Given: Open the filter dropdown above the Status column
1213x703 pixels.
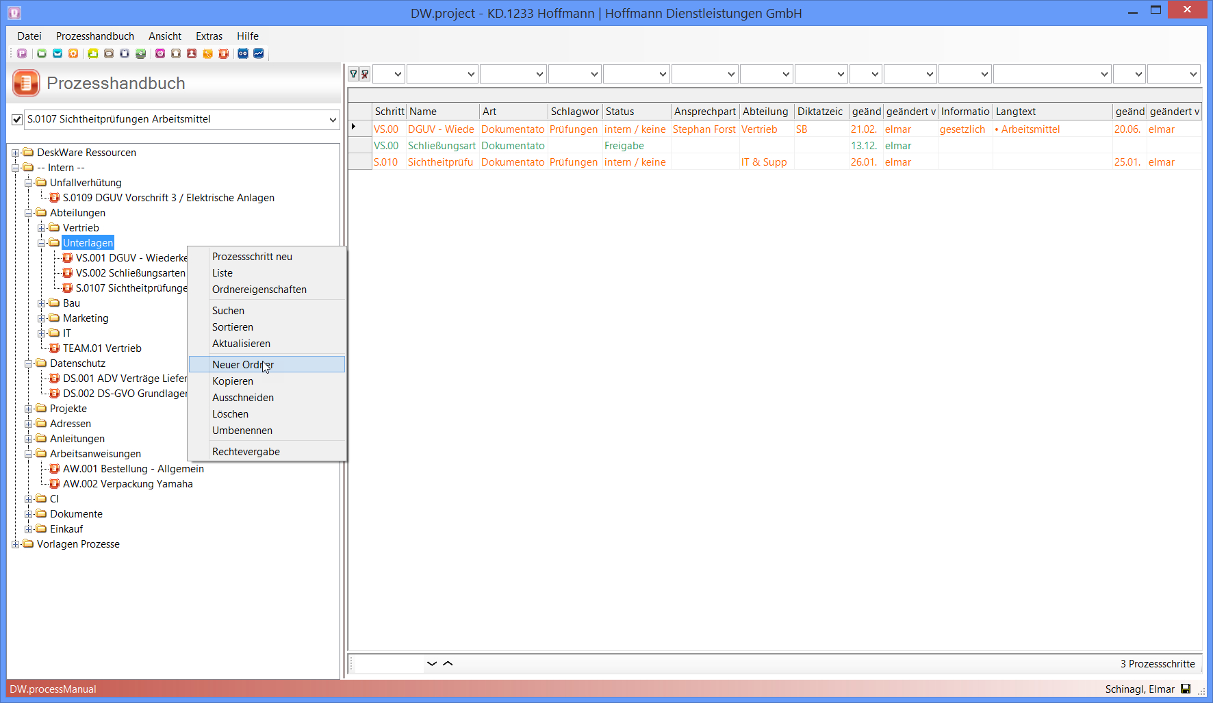Looking at the screenshot, I should (x=663, y=74).
